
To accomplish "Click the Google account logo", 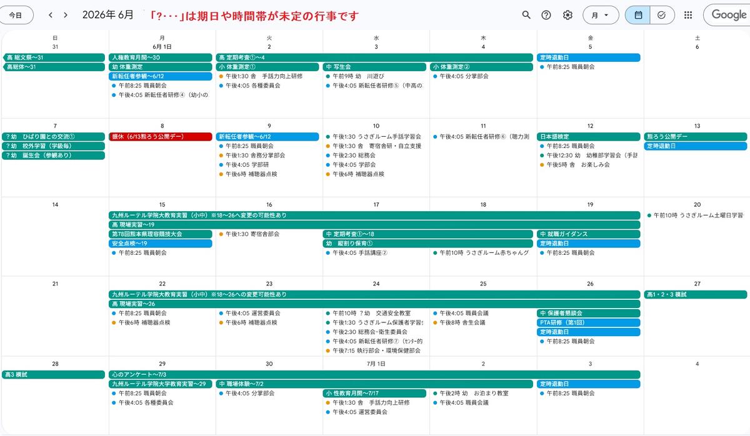I will click(x=728, y=15).
